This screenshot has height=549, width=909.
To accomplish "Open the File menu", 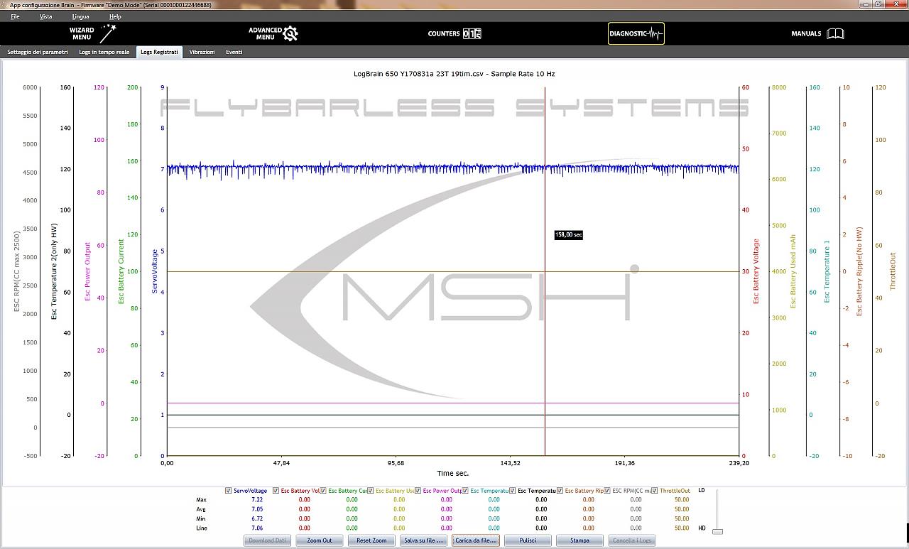I will [15, 16].
